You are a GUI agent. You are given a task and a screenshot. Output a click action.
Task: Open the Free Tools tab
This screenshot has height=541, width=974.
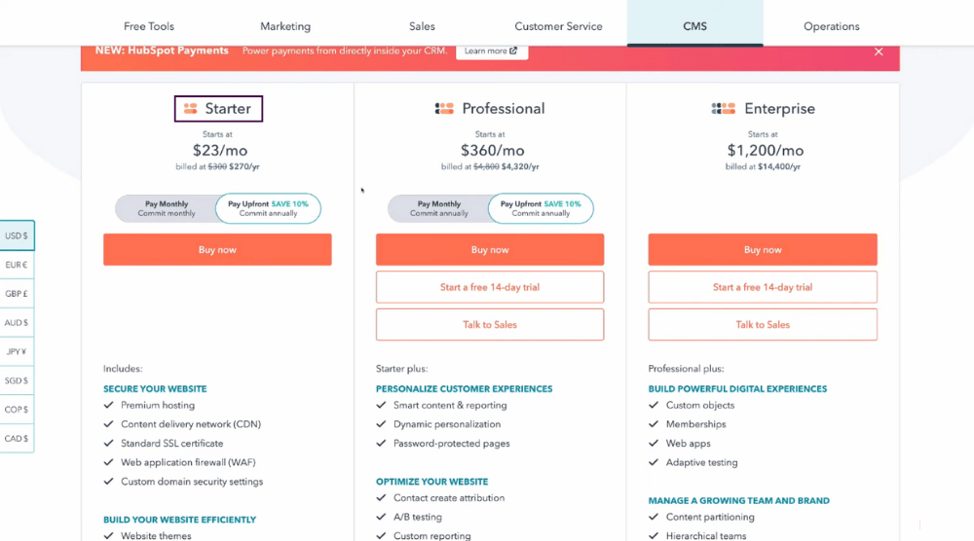pyautogui.click(x=149, y=26)
